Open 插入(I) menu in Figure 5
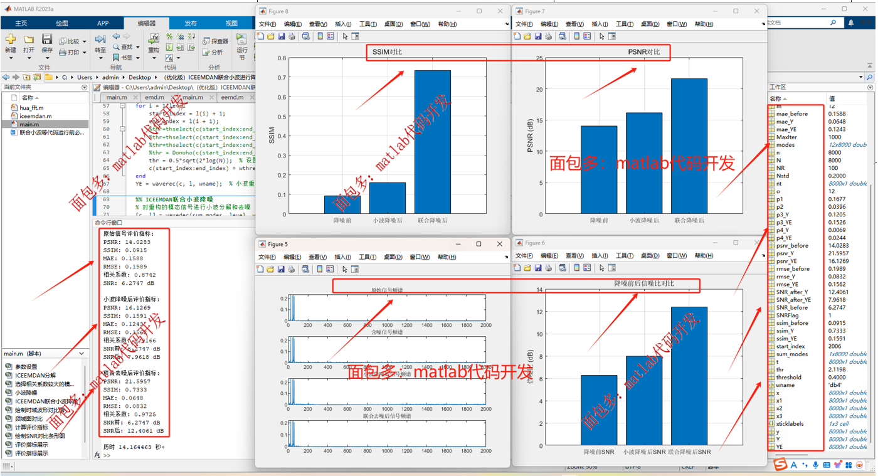878x476 pixels. (x=343, y=257)
